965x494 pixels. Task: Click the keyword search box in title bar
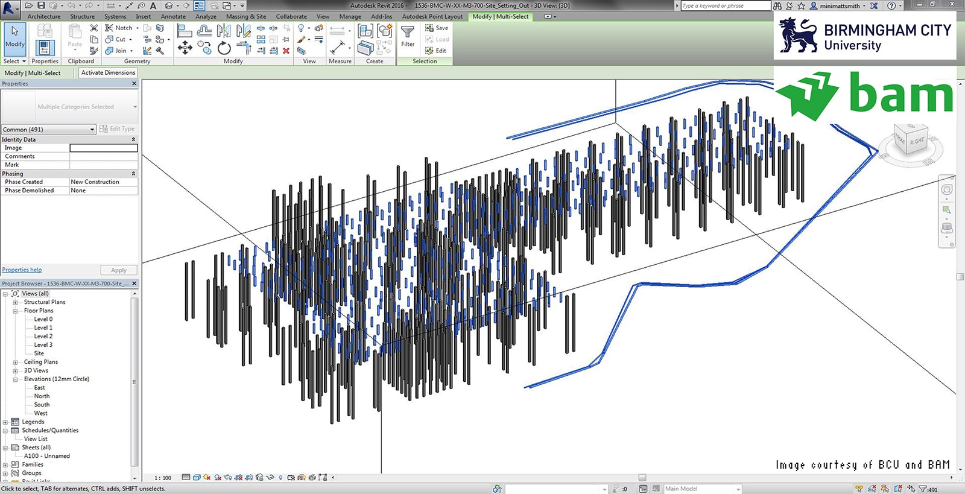pos(726,5)
